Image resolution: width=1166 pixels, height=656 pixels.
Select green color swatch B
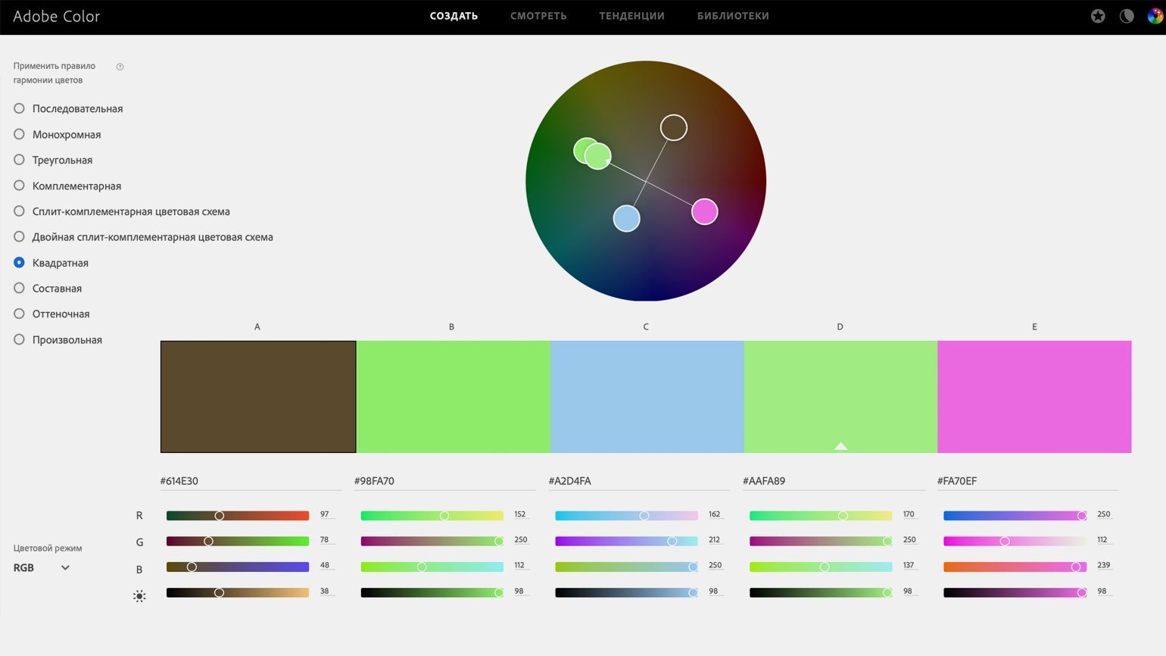click(x=453, y=397)
